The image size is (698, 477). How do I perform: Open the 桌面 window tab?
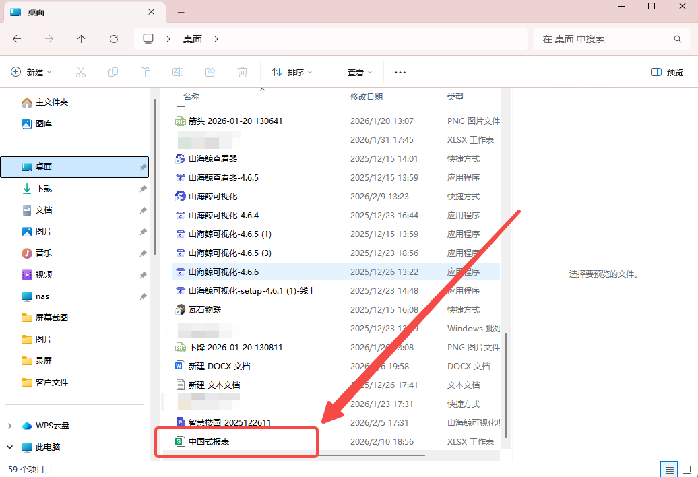click(81, 12)
